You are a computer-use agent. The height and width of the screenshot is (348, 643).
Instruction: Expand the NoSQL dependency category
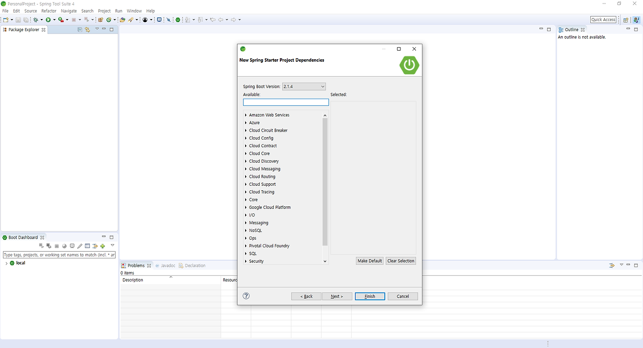246,230
